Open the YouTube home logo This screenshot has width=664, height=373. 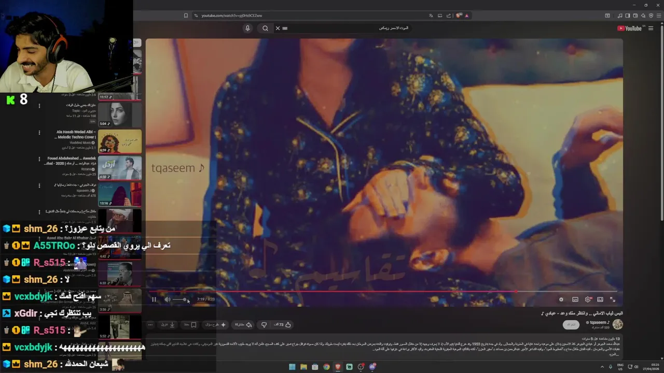(630, 28)
